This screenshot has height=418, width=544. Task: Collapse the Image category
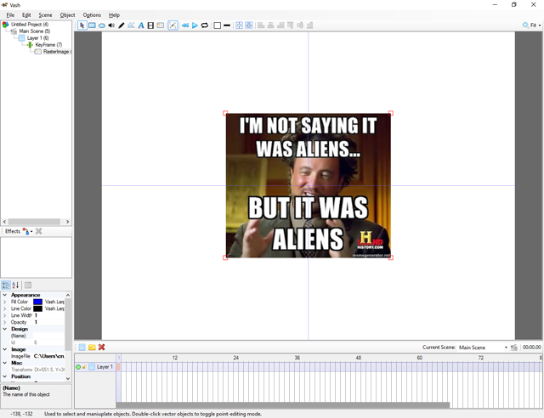[5, 349]
